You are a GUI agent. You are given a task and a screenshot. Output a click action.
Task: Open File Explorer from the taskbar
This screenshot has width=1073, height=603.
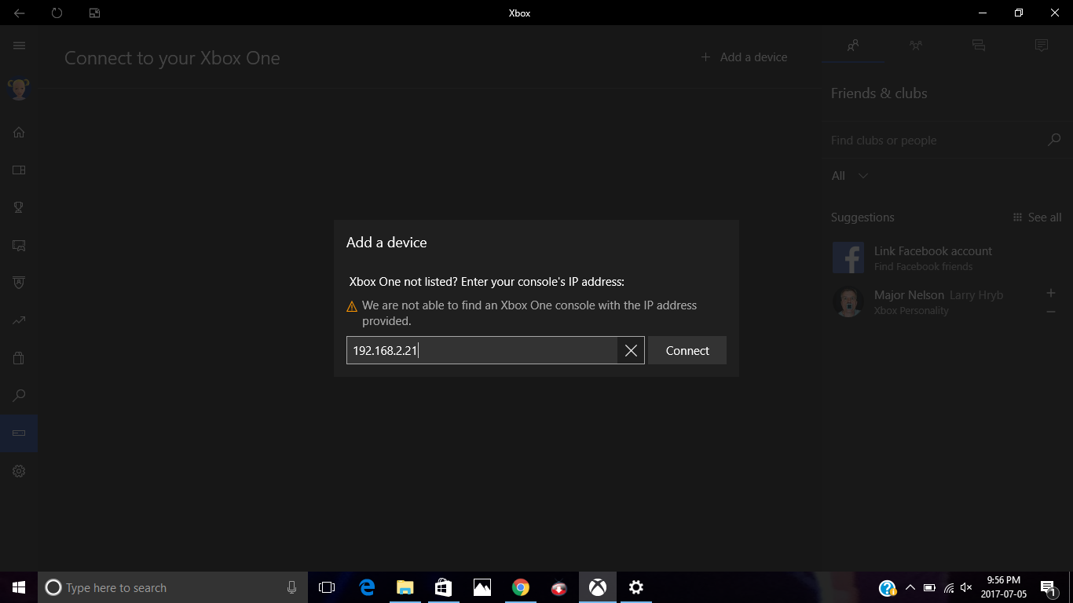pyautogui.click(x=405, y=587)
